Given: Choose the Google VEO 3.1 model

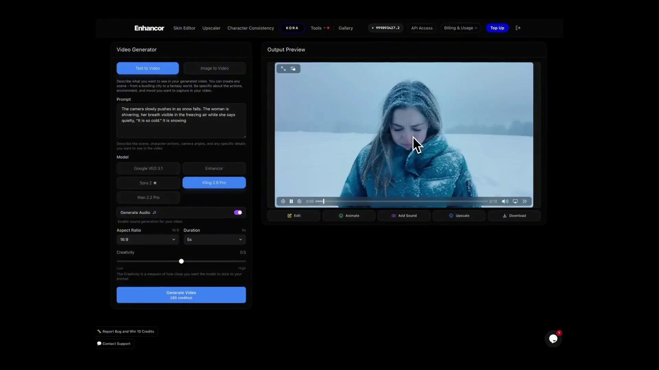Looking at the screenshot, I should (148, 168).
